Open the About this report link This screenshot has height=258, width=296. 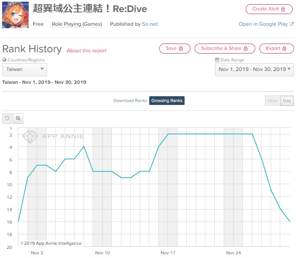[x=86, y=51]
